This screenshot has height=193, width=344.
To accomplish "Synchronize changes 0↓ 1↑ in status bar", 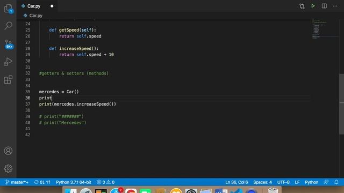I will 42,182.
